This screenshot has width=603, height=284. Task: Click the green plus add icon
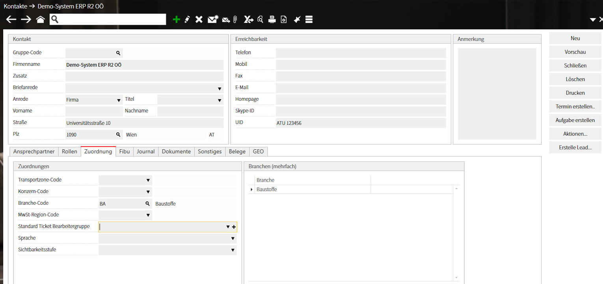(x=176, y=19)
